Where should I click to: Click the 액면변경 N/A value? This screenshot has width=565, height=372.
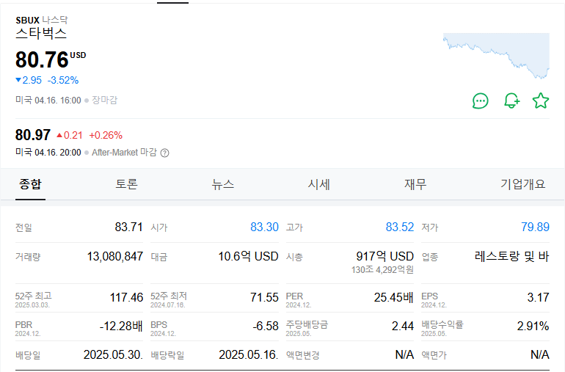[404, 354]
